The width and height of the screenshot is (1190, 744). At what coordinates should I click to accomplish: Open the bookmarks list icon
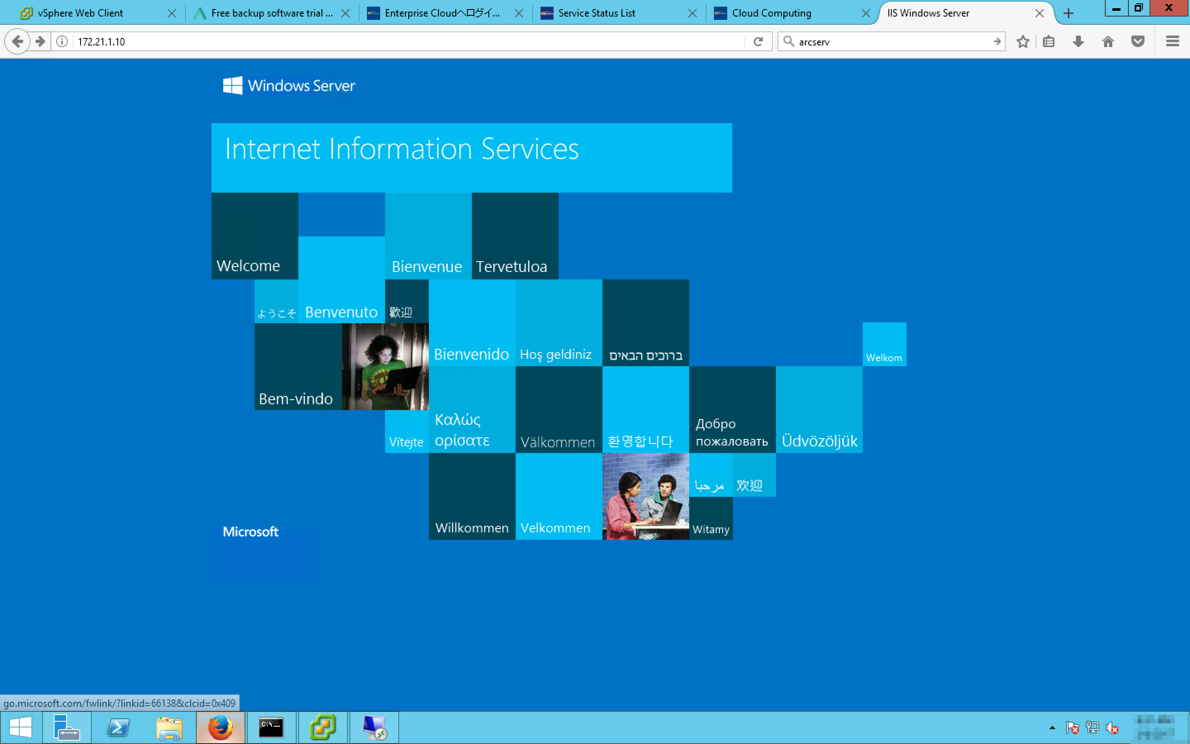pyautogui.click(x=1048, y=42)
